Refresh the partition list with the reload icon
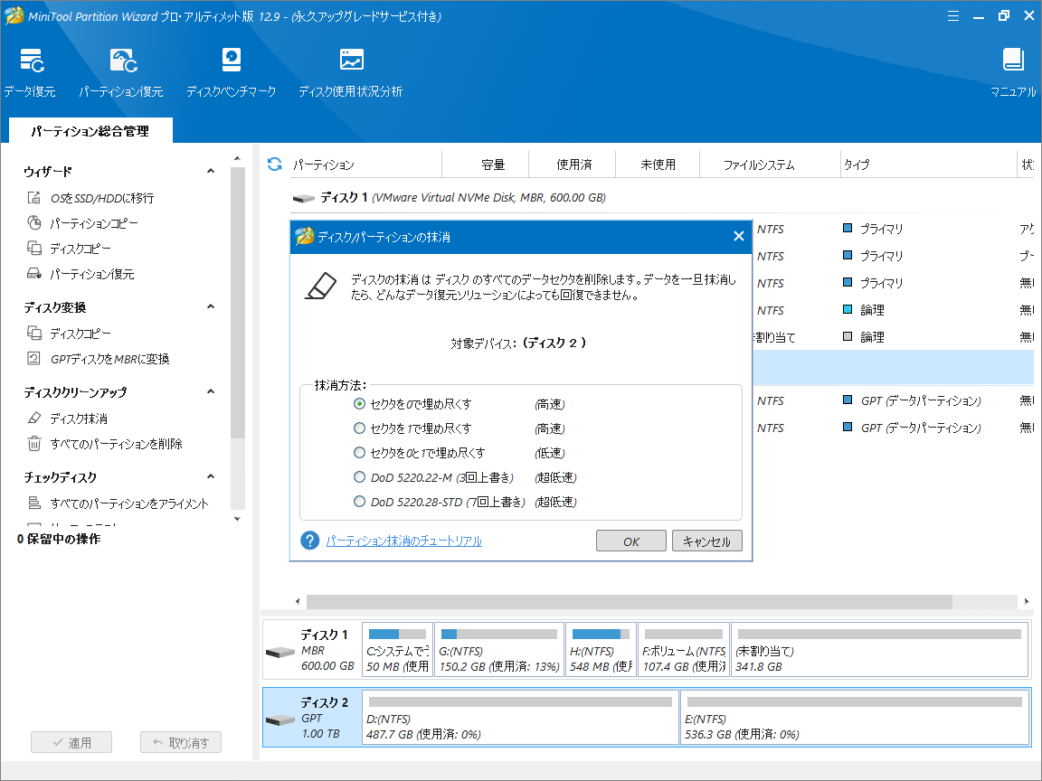Image resolution: width=1042 pixels, height=781 pixels. click(274, 164)
